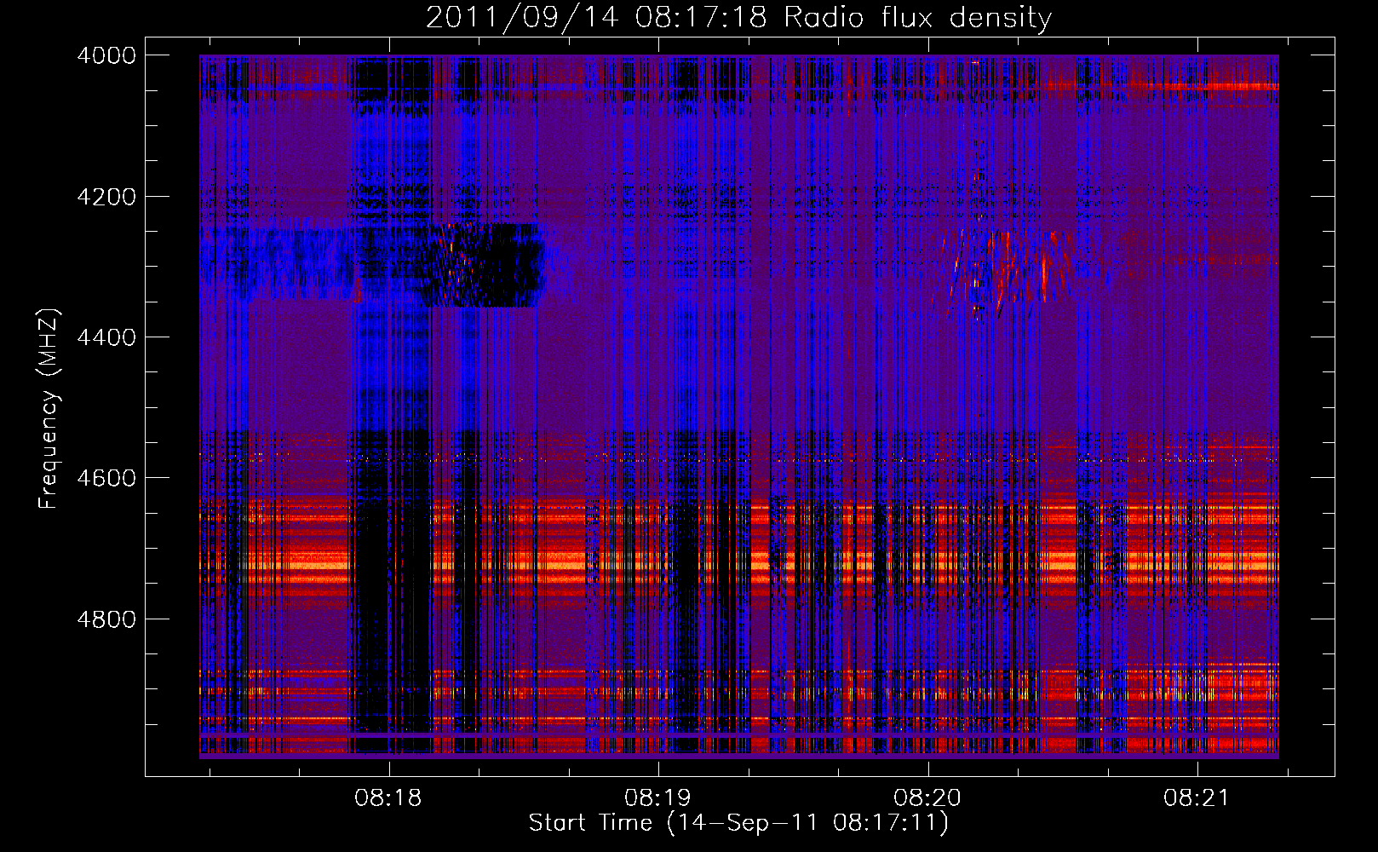The image size is (1378, 852).
Task: Click the '4800' frequency axis label
Action: click(106, 619)
